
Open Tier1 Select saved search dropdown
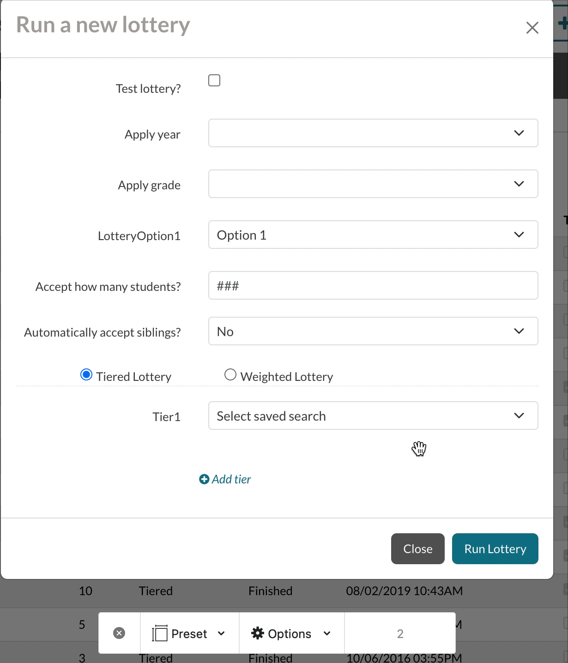373,416
